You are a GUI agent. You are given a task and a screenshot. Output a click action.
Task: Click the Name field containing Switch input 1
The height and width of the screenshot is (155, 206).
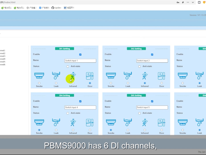pos(80,61)
